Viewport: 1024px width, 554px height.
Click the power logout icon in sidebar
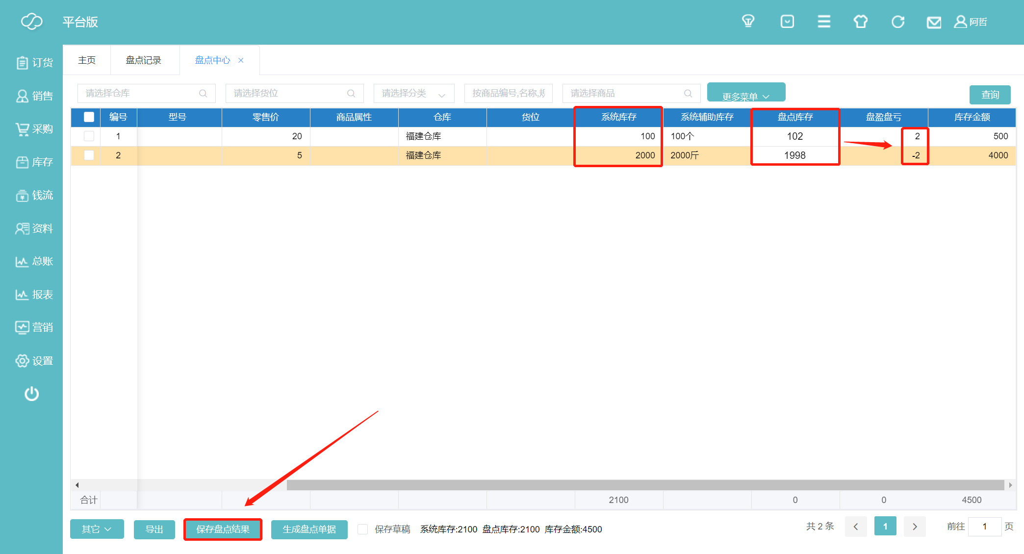point(32,394)
